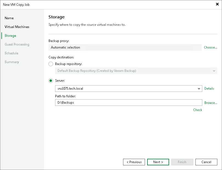Image resolution: width=222 pixels, height=170 pixels.
Task: Close the New VM Copy Job dialog
Action: 217,4
